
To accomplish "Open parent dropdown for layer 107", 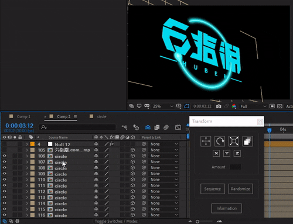I will 164,162.
